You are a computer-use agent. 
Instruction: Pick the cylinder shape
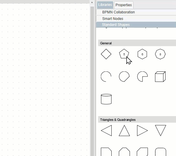pyautogui.click(x=106, y=99)
